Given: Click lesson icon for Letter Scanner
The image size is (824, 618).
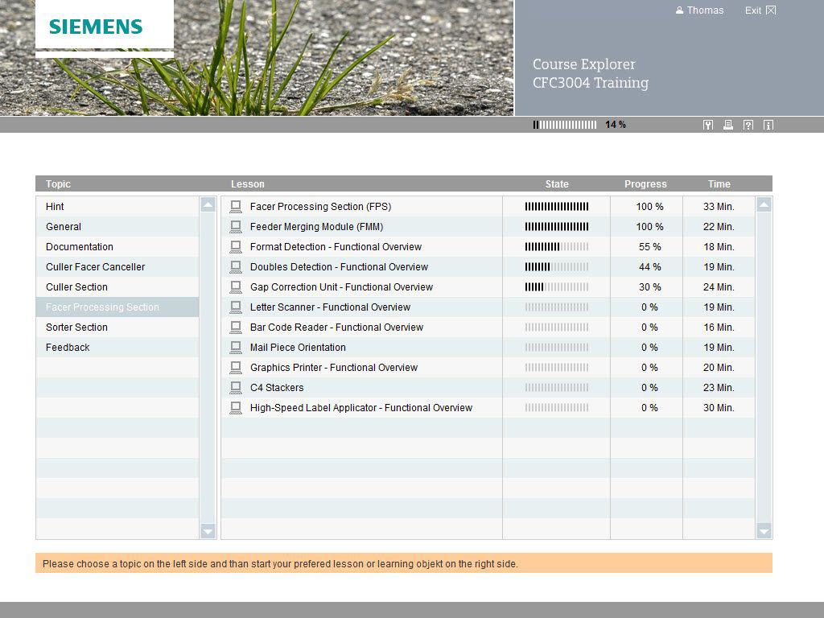Looking at the screenshot, I should pos(236,307).
